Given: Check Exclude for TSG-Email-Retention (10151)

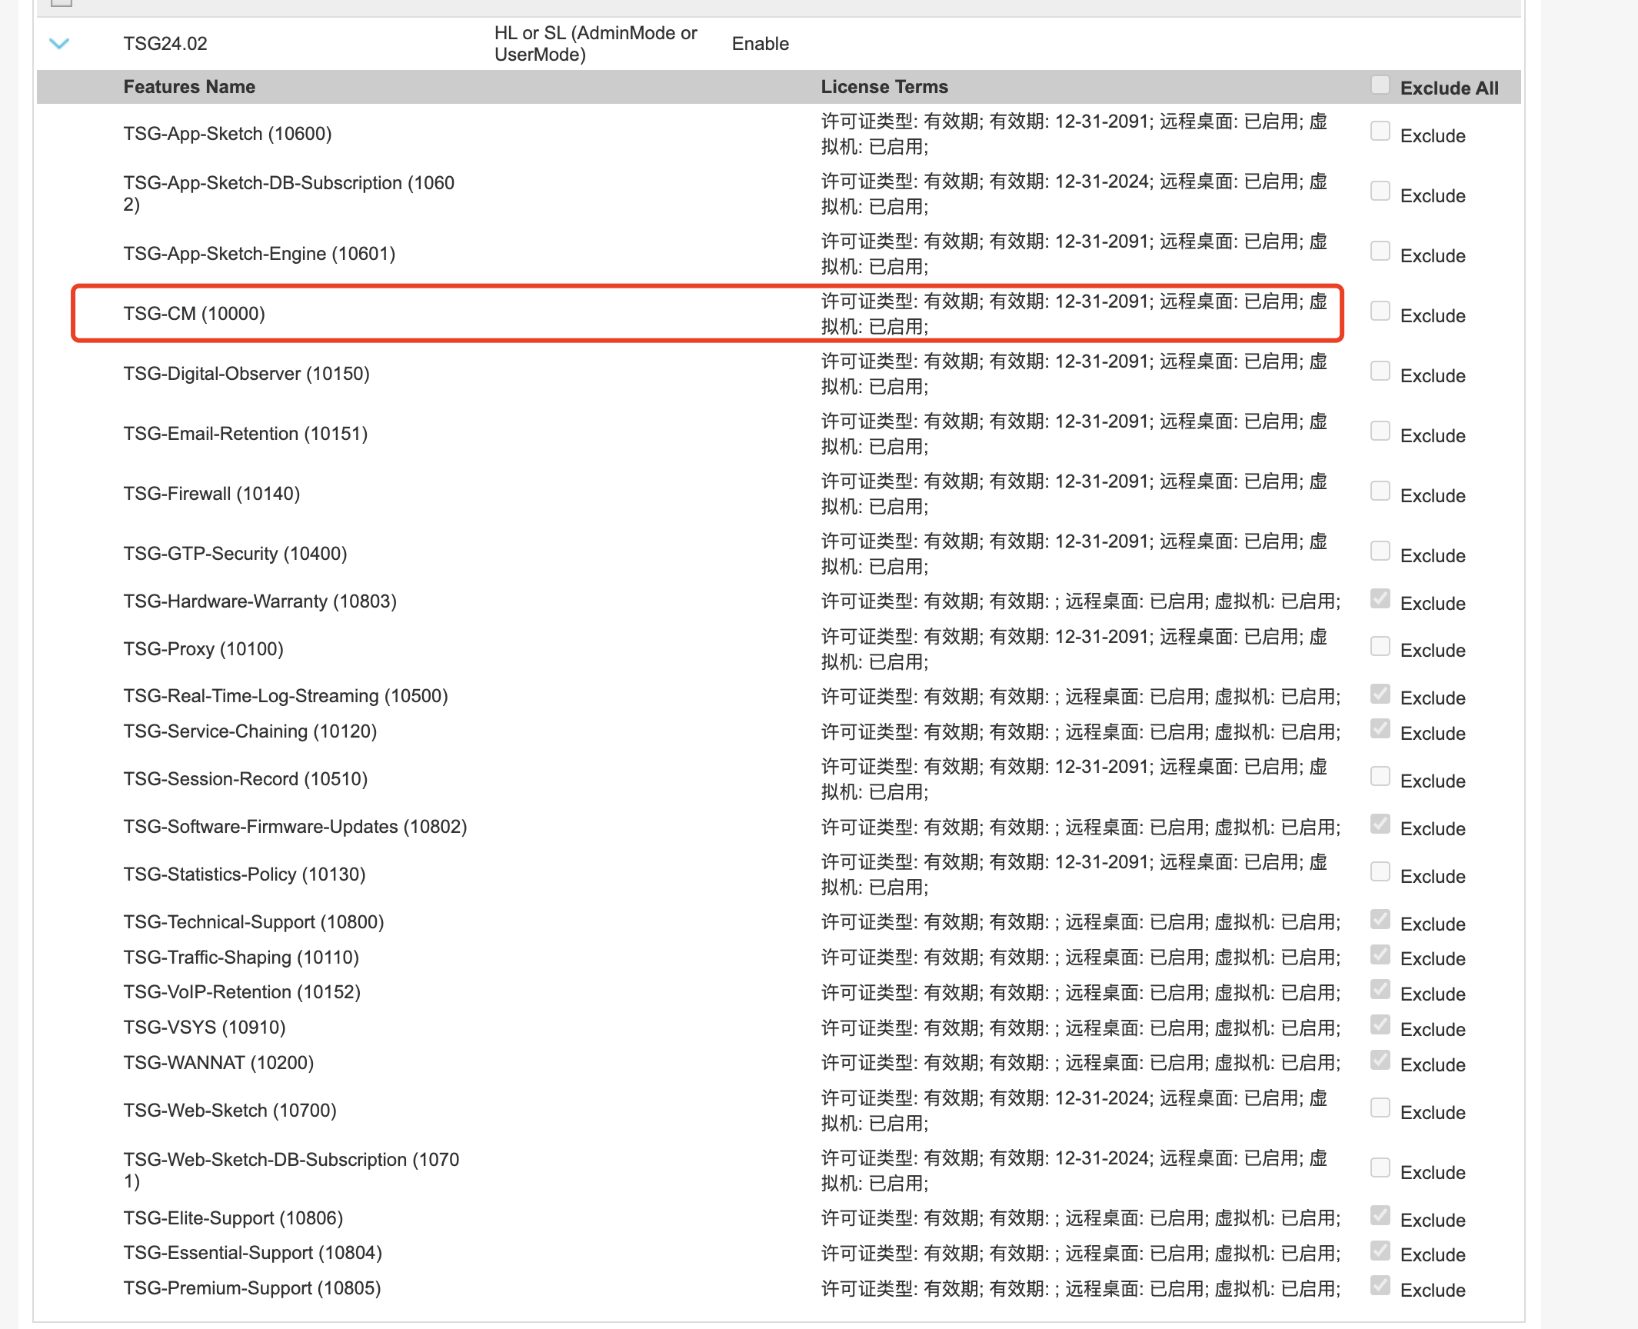Looking at the screenshot, I should point(1380,431).
